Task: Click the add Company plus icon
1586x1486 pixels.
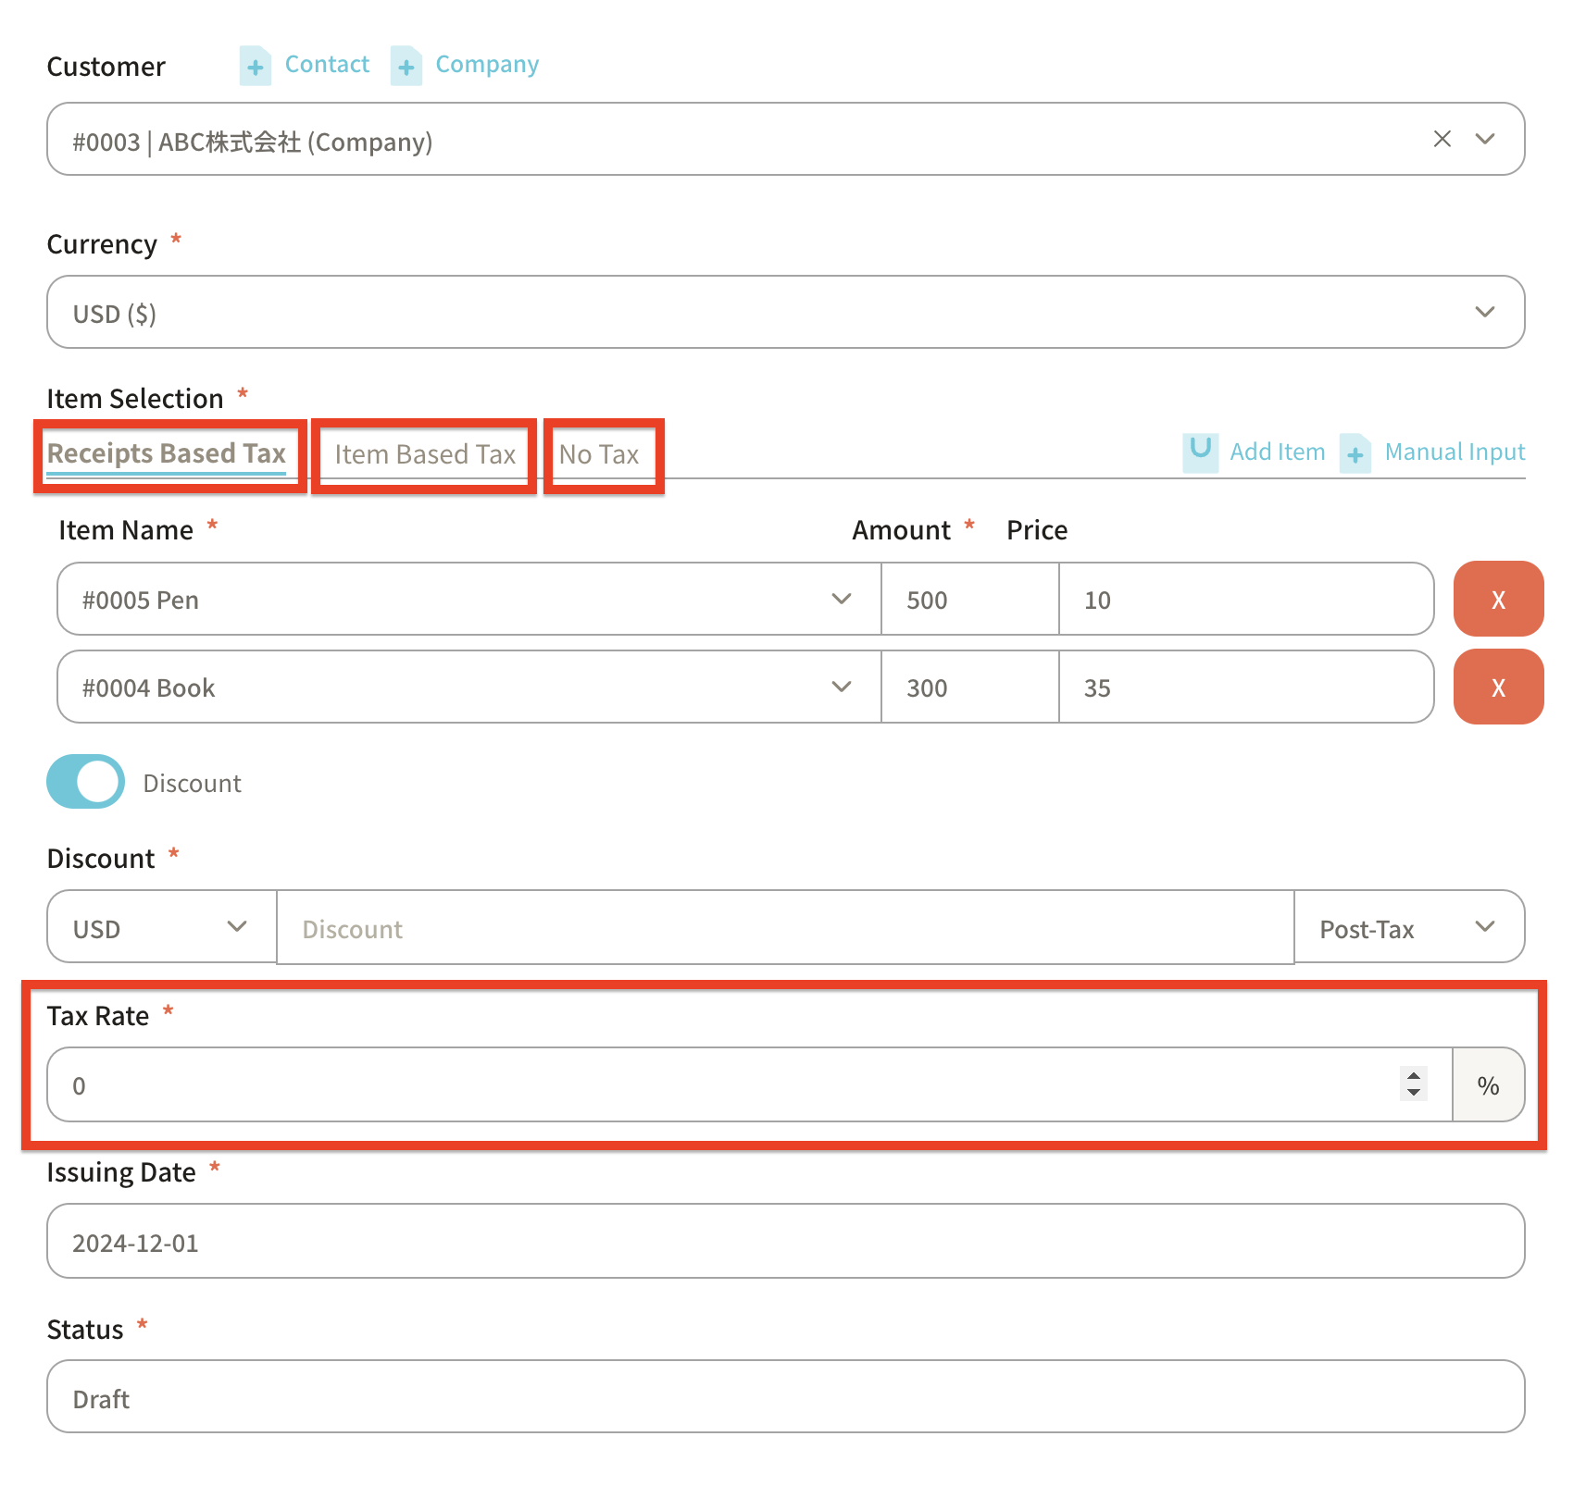Action: point(406,67)
